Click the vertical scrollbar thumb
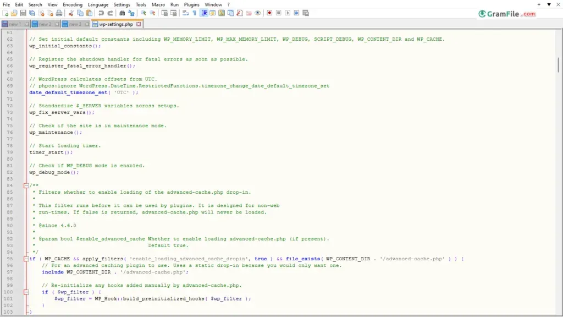563x317 pixels. point(559,65)
